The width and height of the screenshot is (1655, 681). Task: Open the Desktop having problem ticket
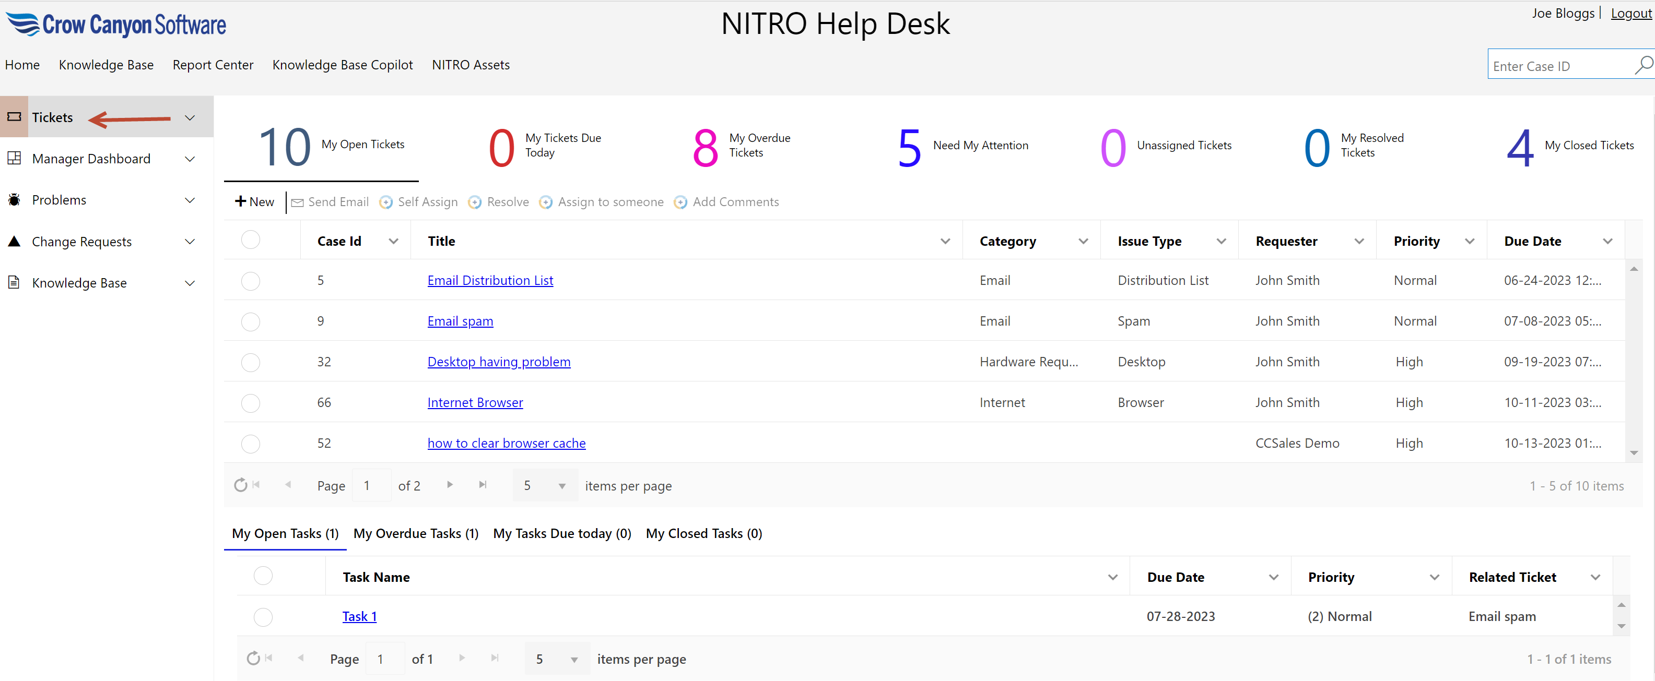pos(499,362)
